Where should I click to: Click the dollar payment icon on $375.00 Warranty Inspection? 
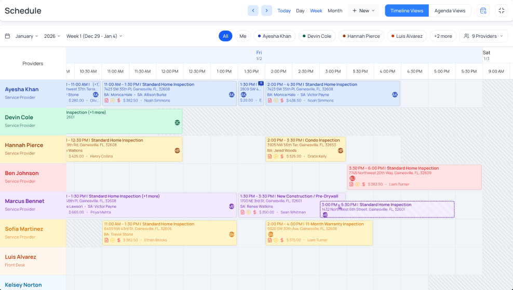[282, 240]
